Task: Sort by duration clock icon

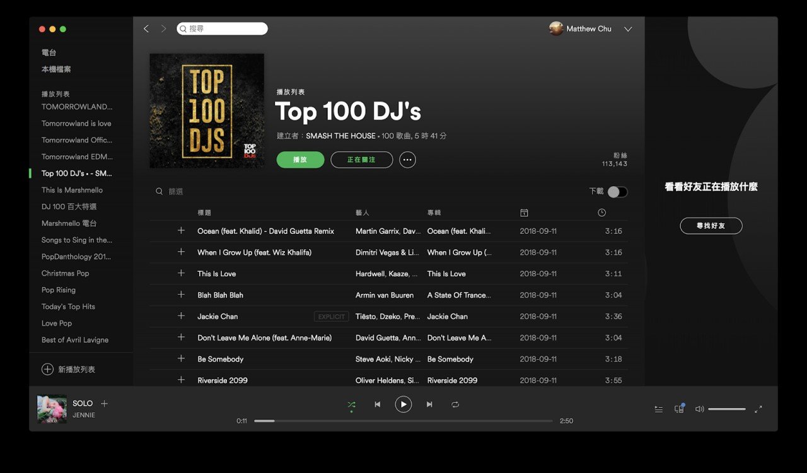Action: point(602,213)
